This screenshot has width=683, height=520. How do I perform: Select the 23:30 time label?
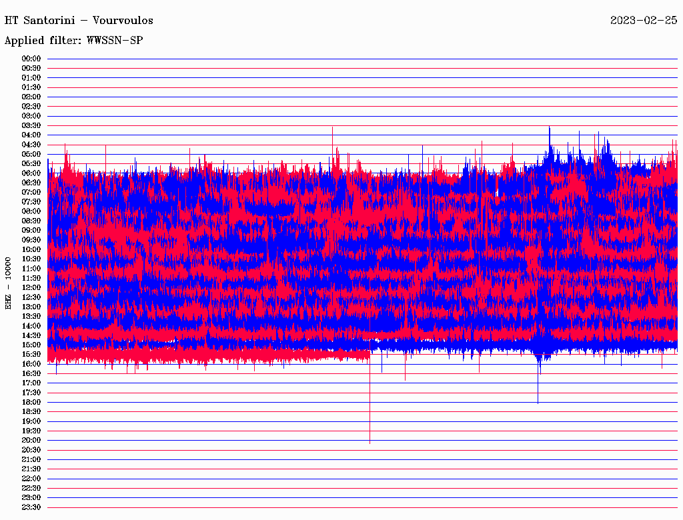(31, 507)
